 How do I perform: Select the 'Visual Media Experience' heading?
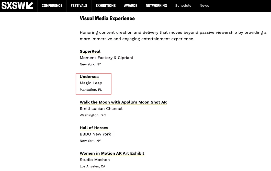click(x=107, y=18)
